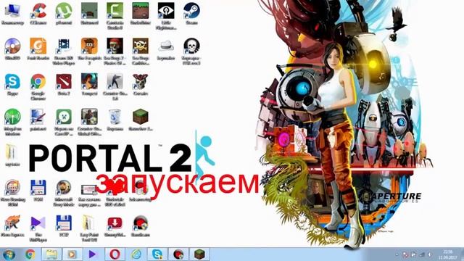Open the bearded man face game shortcut

64,188
